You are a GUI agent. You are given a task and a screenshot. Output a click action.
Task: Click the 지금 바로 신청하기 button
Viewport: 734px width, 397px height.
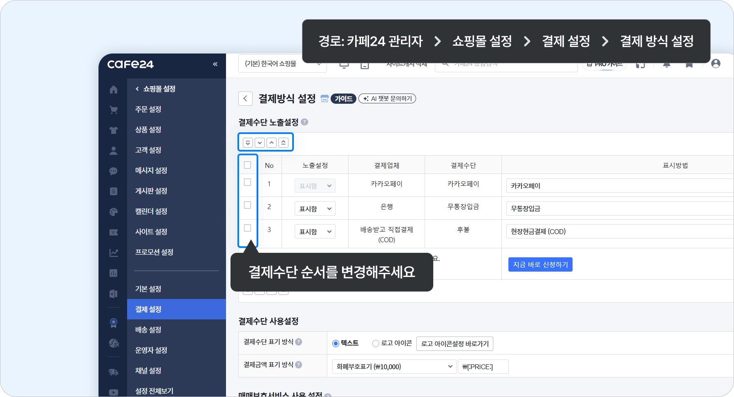540,264
